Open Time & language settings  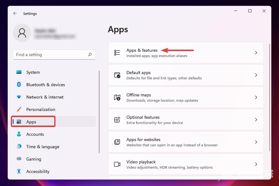[x=43, y=147]
